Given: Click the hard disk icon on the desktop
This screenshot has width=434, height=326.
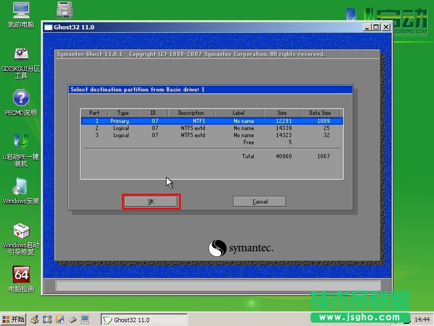Looking at the screenshot, I should 65,10.
